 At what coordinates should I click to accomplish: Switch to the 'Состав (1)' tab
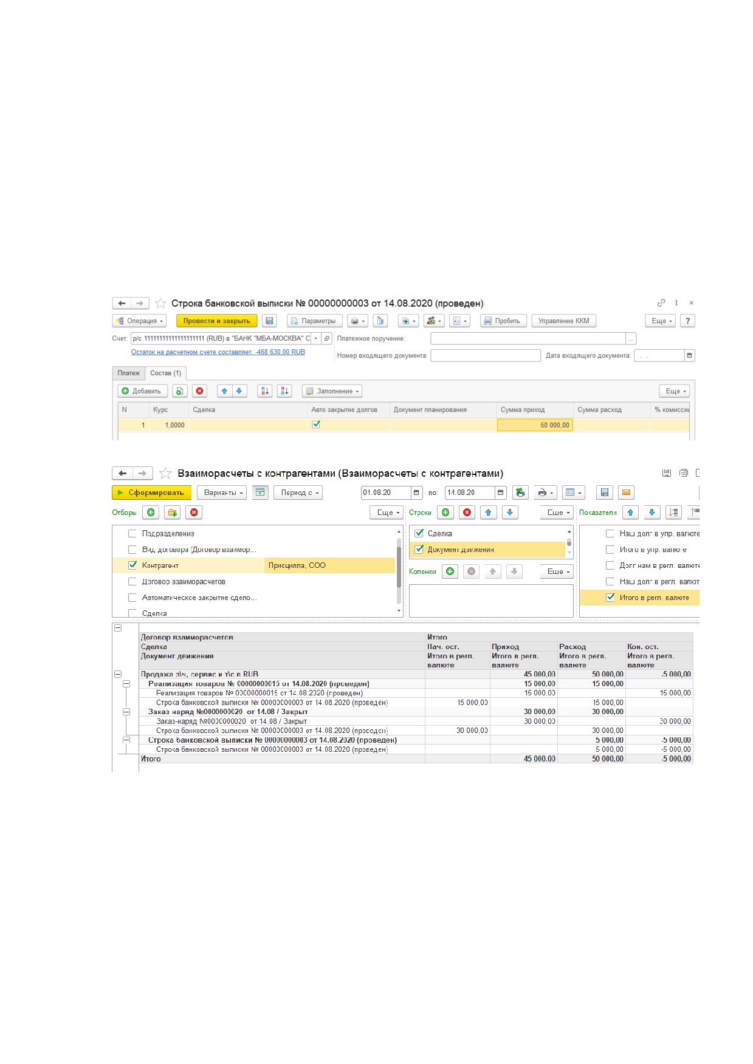166,373
